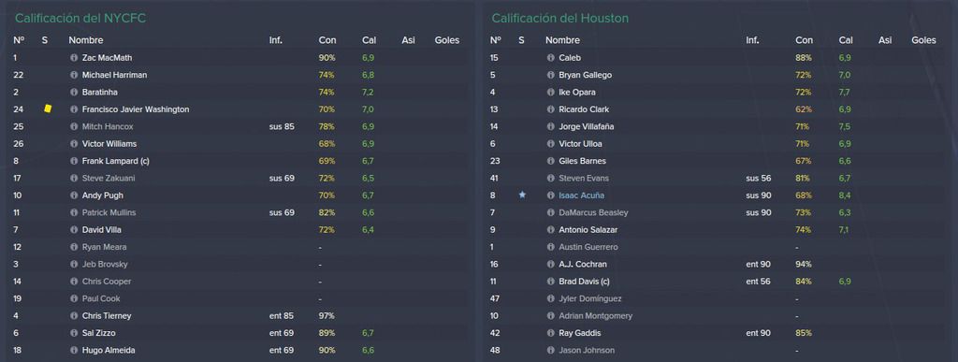Open the info icon next to Hugo Almeida

74,351
